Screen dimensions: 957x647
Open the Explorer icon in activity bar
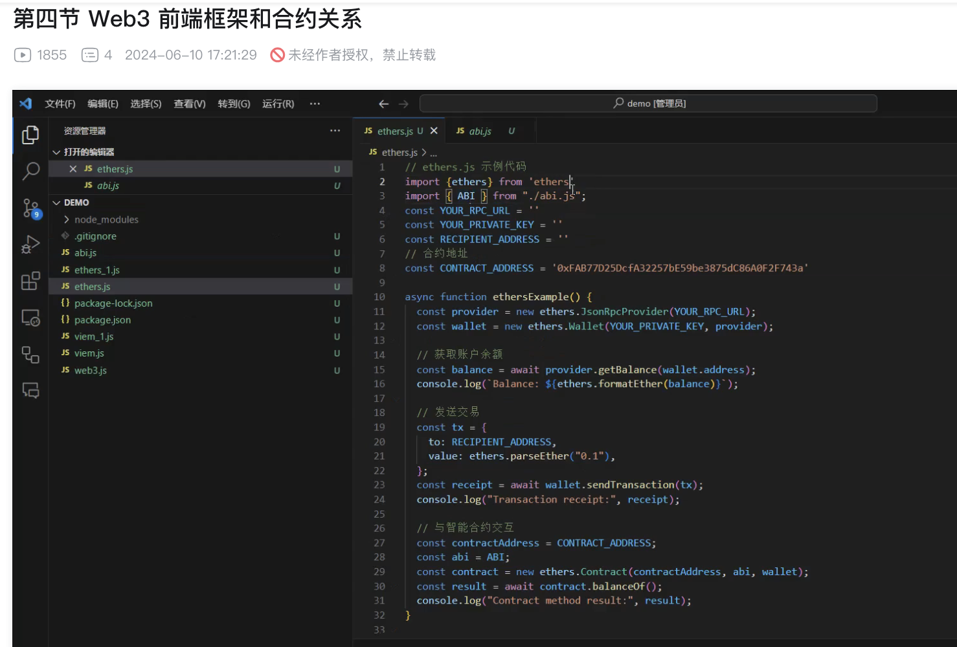30,135
